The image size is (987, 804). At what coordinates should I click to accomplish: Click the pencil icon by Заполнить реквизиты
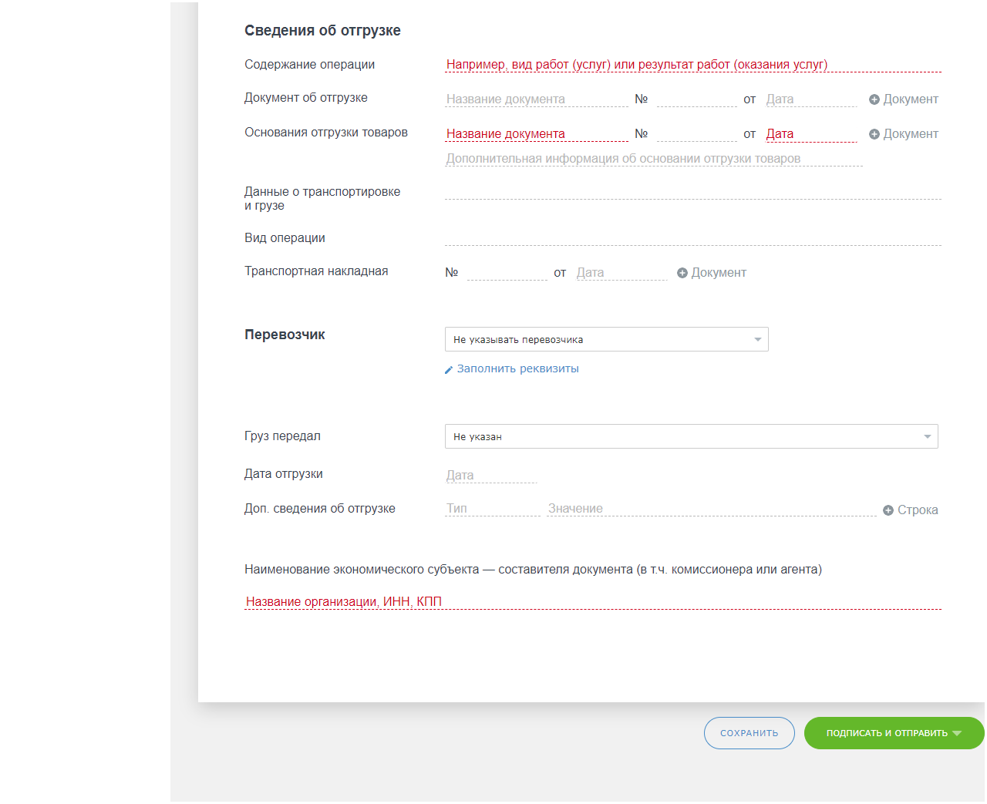pos(449,370)
